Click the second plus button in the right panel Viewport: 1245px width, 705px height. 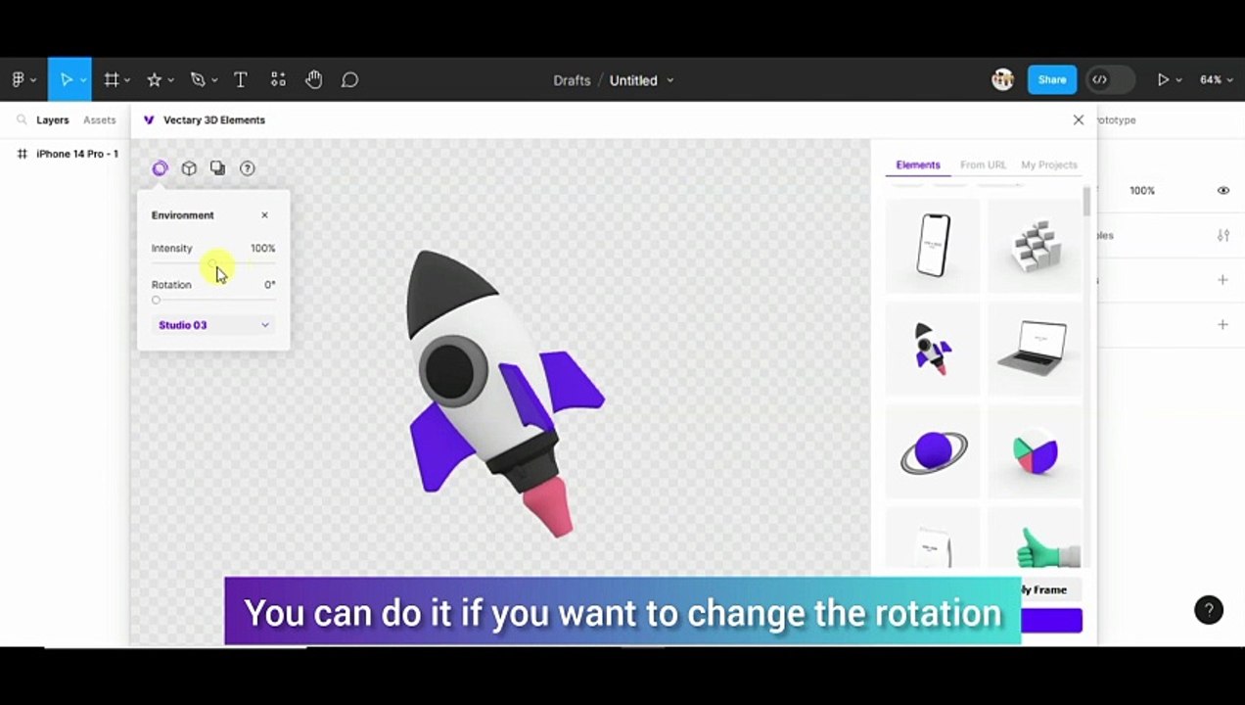[x=1222, y=324]
